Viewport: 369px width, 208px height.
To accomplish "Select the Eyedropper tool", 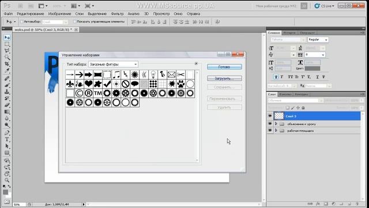I will (x=7, y=70).
